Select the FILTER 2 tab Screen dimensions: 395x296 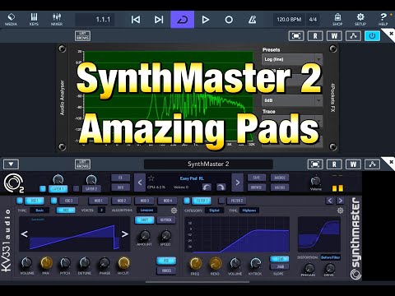tap(237, 201)
